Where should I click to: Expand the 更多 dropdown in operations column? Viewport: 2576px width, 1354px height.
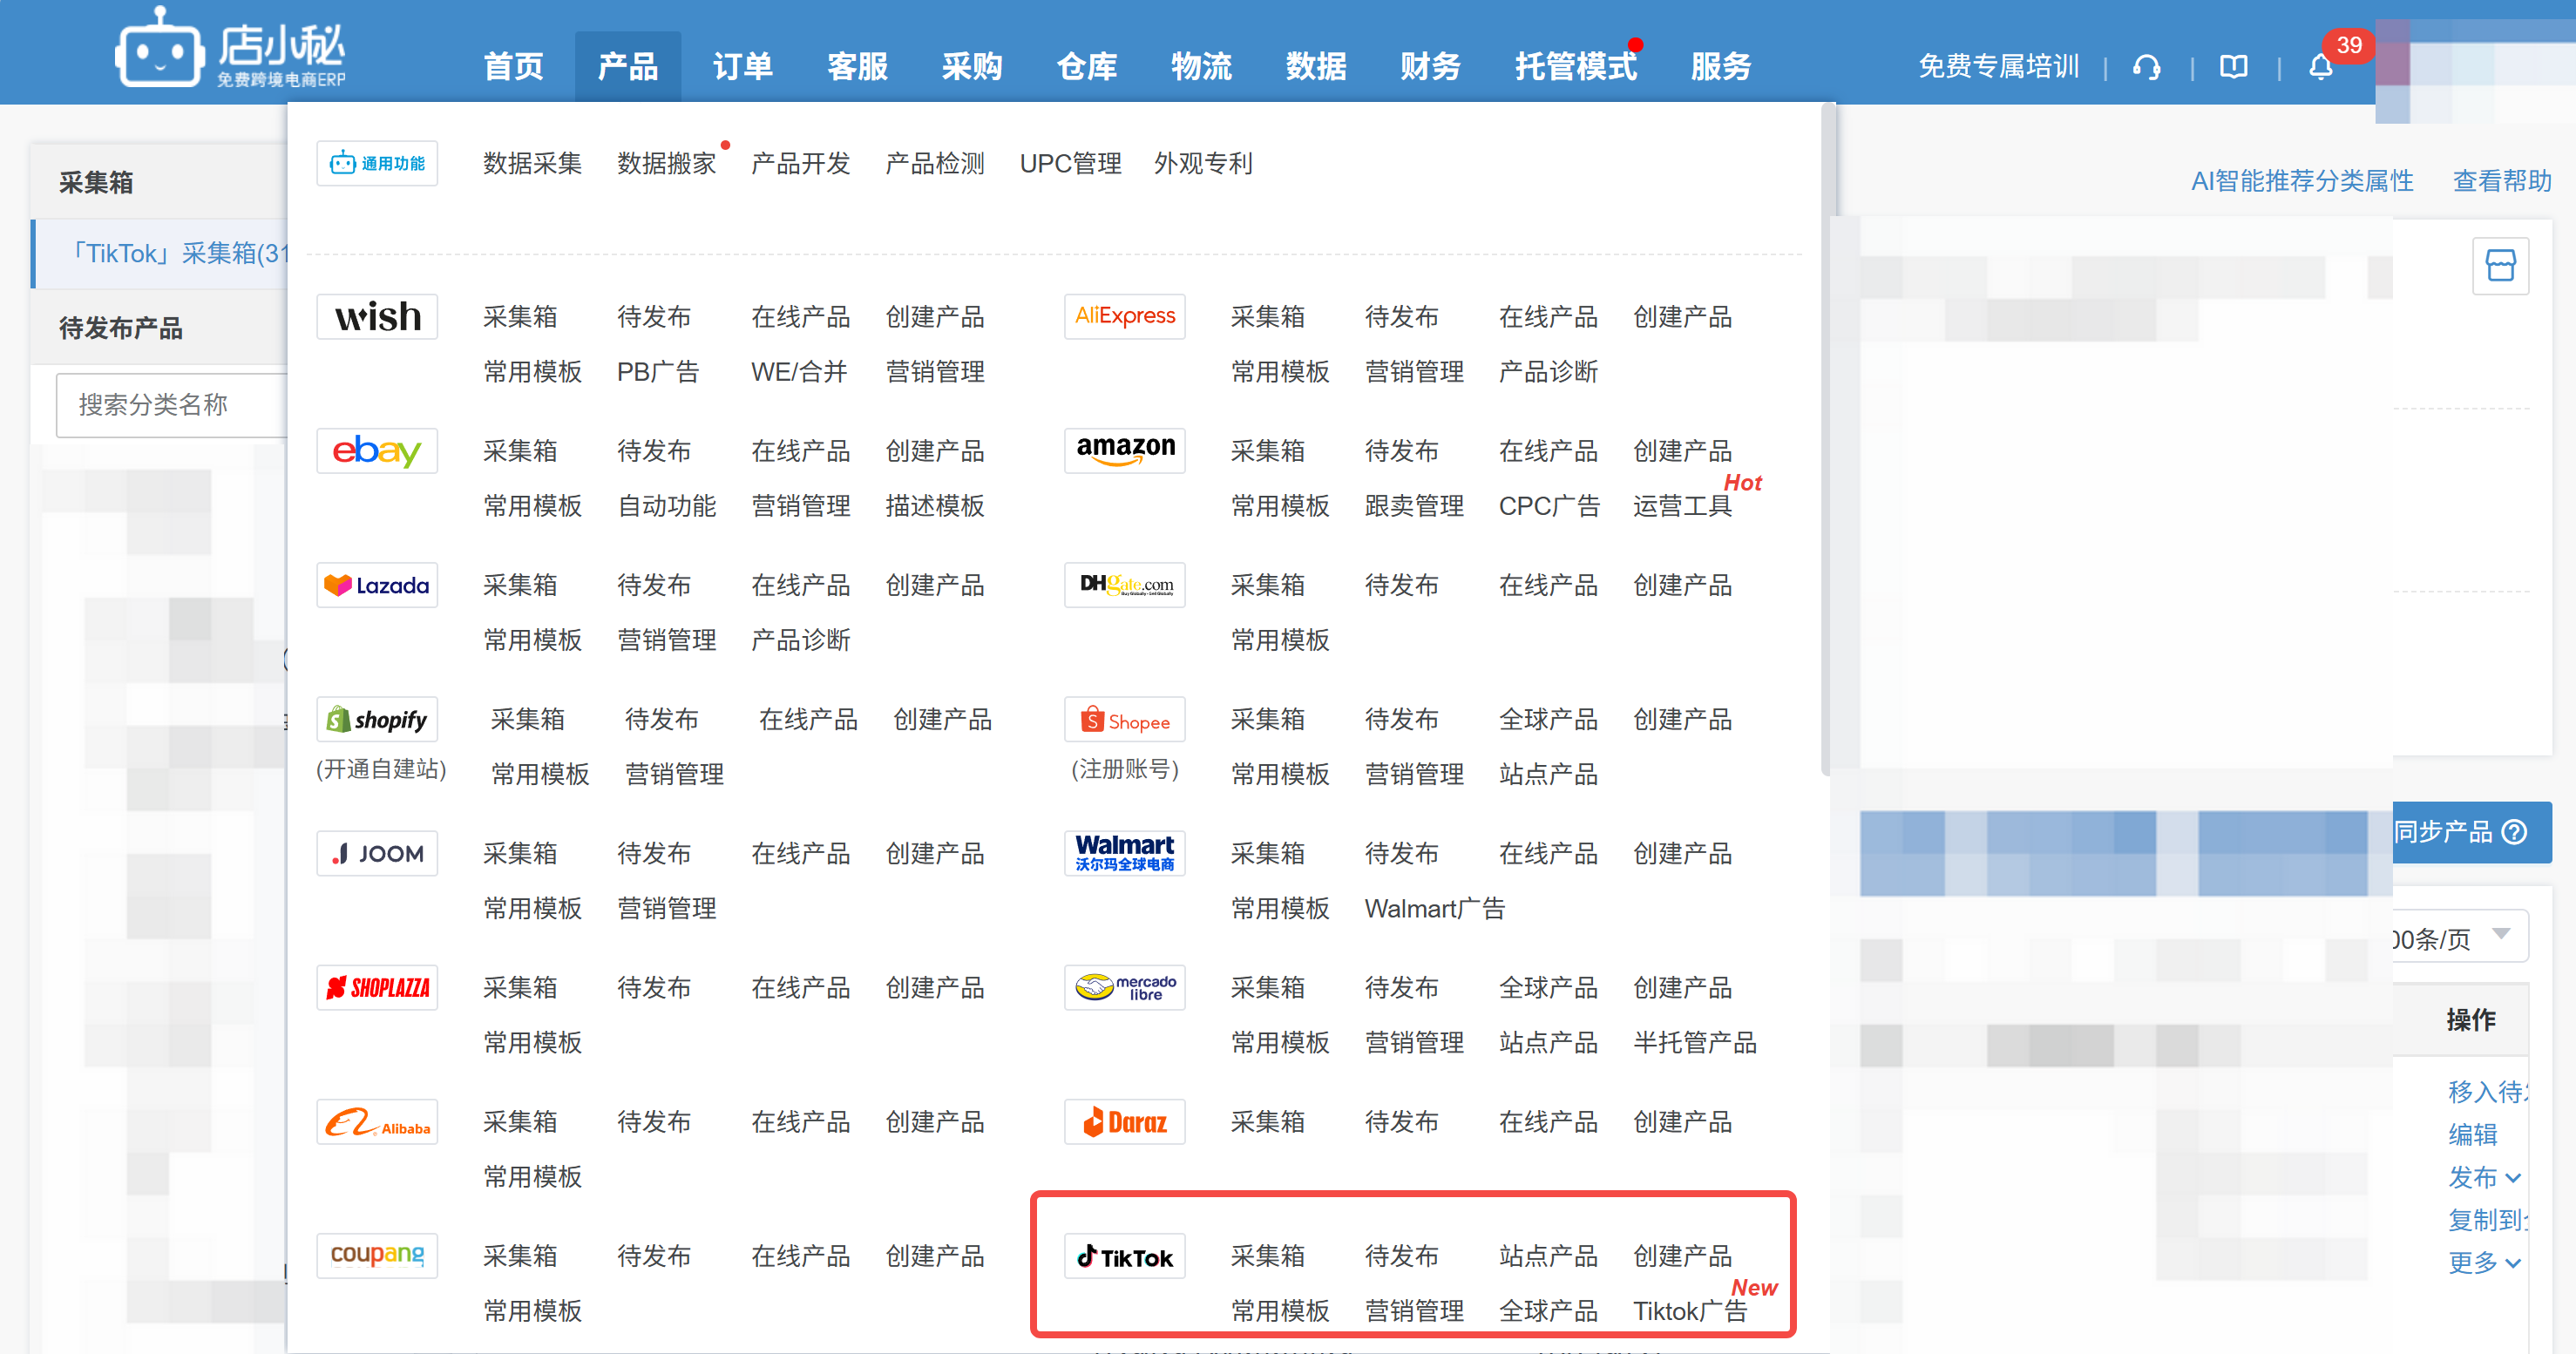click(2485, 1262)
